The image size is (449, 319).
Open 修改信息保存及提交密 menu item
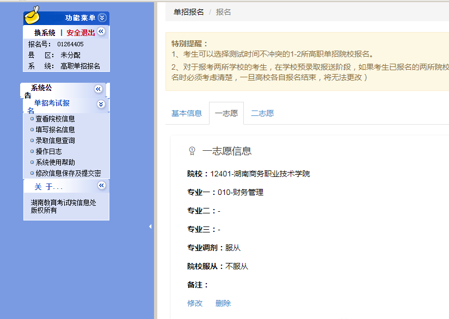pos(69,173)
